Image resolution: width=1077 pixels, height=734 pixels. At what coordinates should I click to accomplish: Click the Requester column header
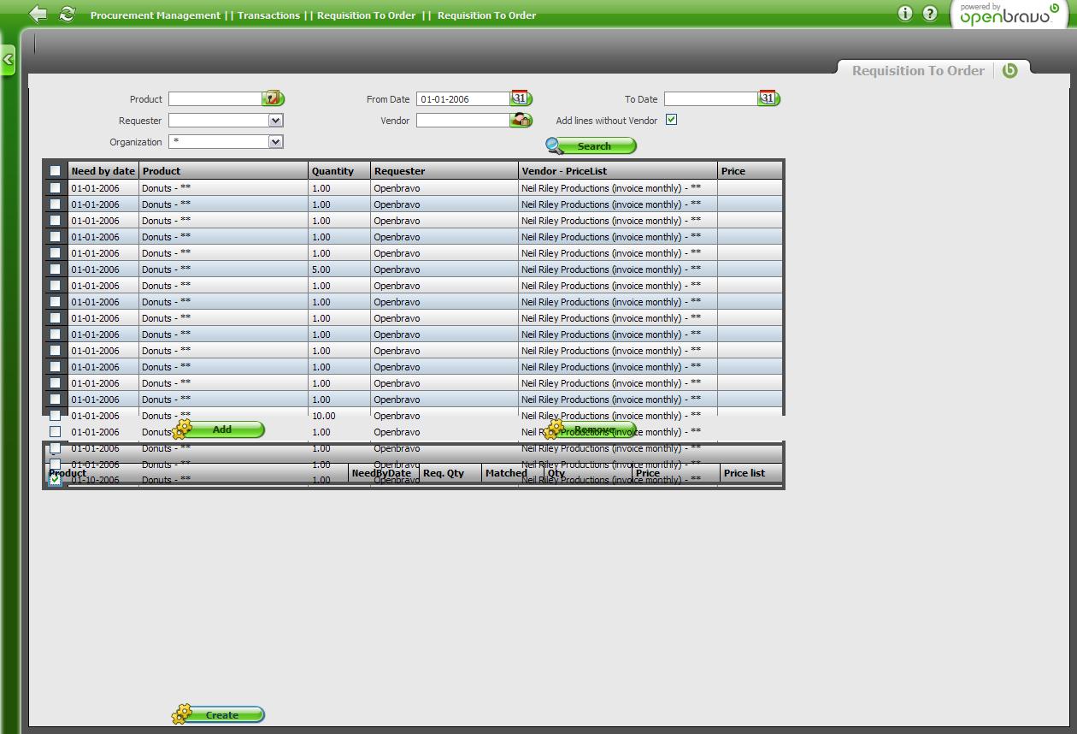(444, 171)
